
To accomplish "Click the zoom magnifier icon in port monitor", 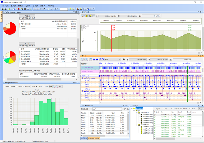I will click(x=82, y=16).
